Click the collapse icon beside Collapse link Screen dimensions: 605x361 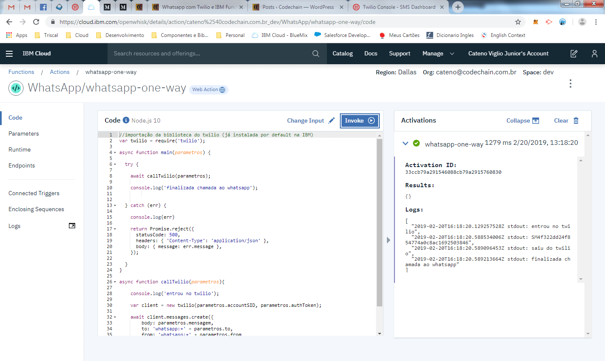click(536, 120)
